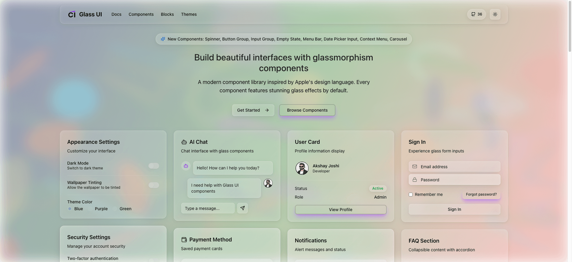Toggle the sun theme switcher icon
The image size is (572, 262).
[x=495, y=14]
